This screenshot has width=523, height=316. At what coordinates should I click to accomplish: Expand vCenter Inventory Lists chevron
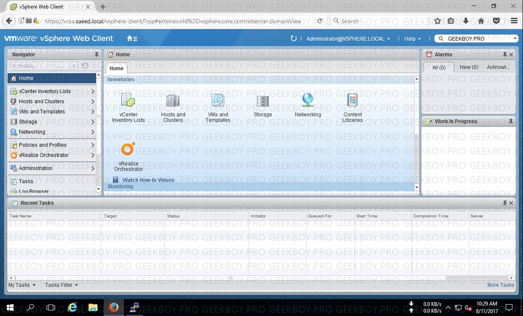[x=93, y=91]
